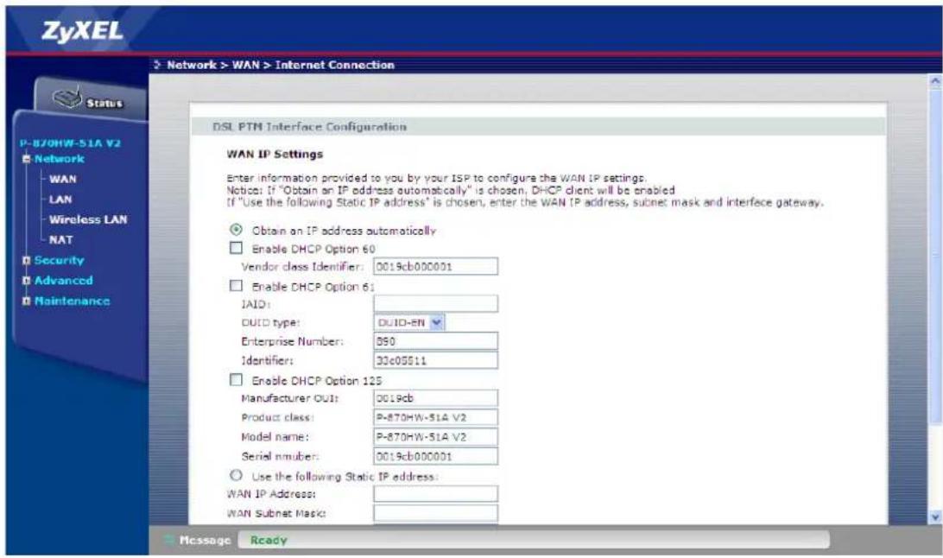
Task: Click the scrollbar down arrow
Action: tap(935, 516)
